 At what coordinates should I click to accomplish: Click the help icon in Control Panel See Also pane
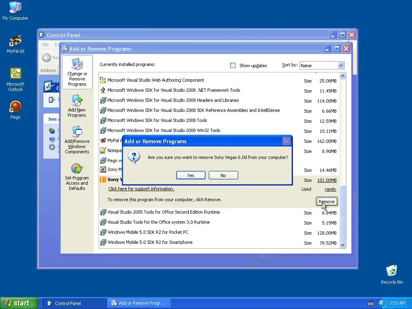pos(52,139)
